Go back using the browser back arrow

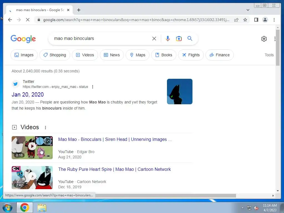click(x=10, y=20)
